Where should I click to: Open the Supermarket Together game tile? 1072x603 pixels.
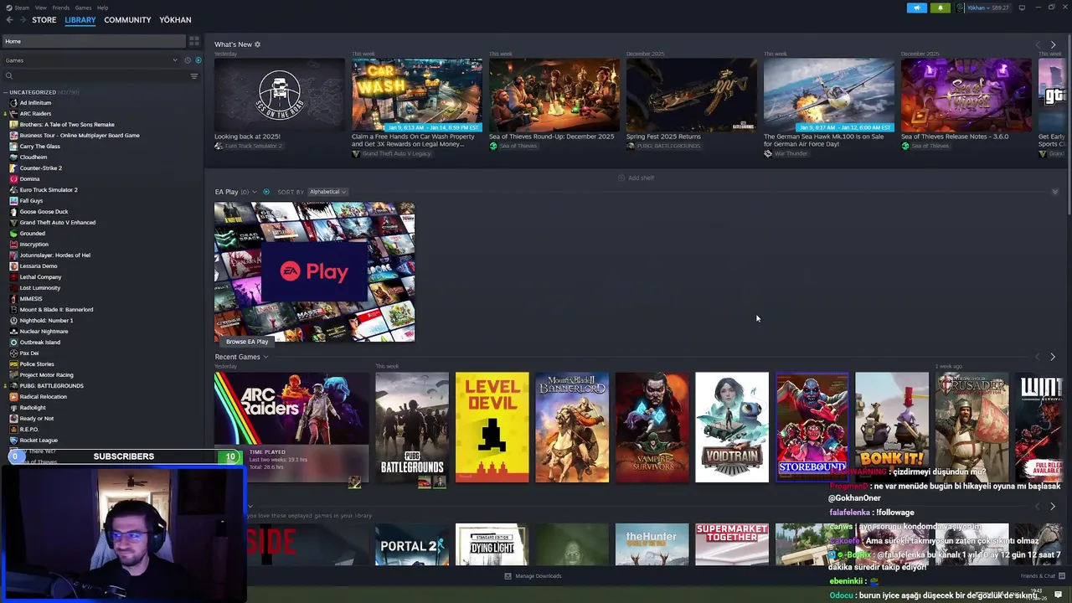click(732, 544)
